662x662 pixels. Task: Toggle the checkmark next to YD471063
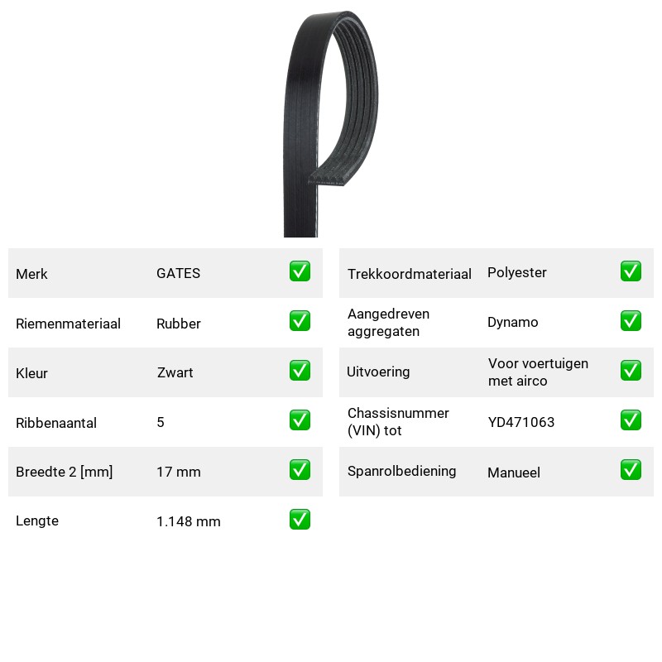[x=631, y=420]
